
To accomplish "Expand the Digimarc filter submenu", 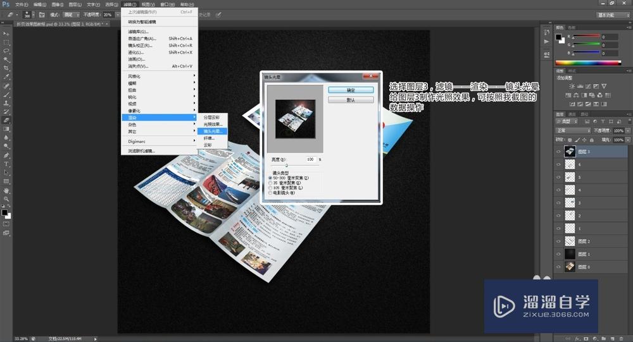I will point(160,142).
